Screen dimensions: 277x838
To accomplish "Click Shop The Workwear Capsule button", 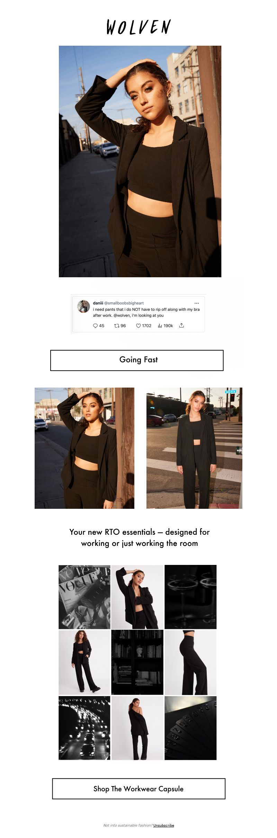I will pos(138,789).
